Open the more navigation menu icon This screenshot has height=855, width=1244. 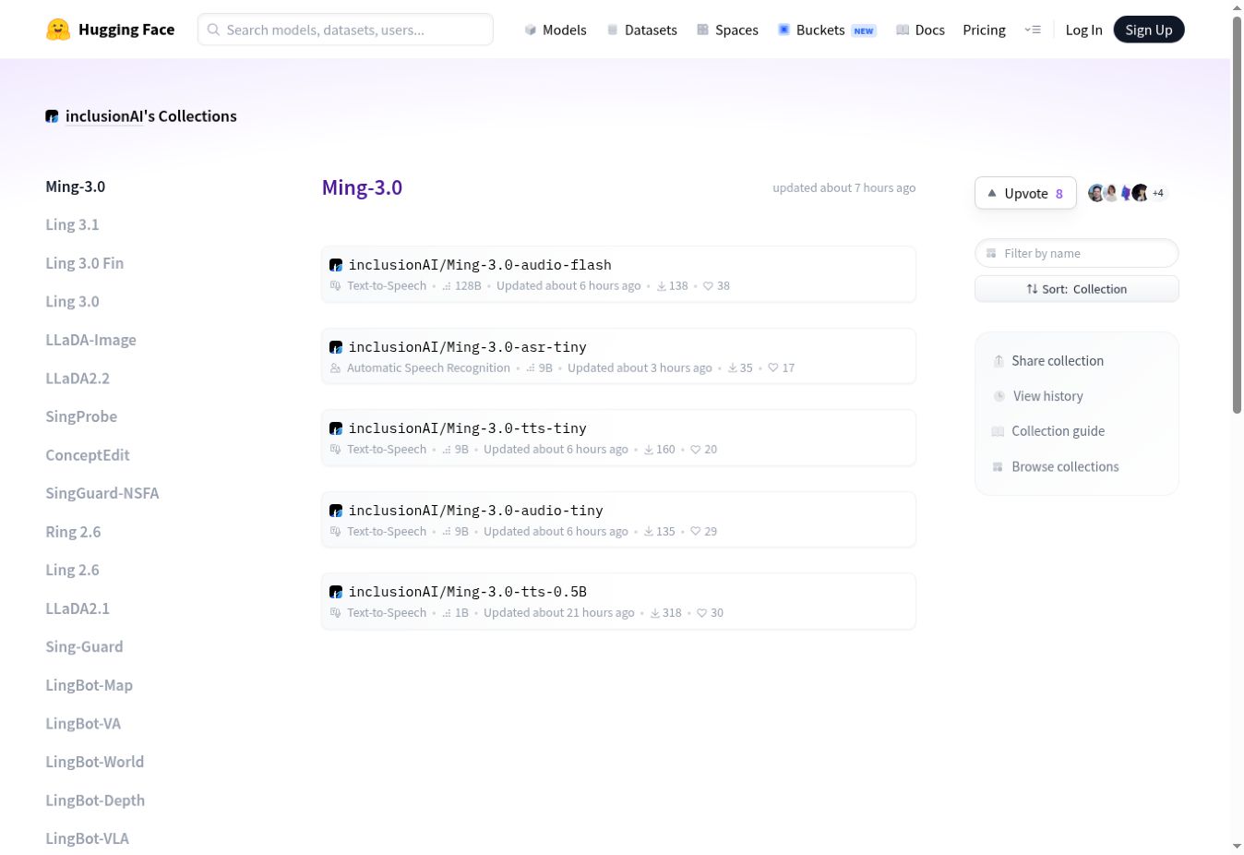coord(1033,30)
